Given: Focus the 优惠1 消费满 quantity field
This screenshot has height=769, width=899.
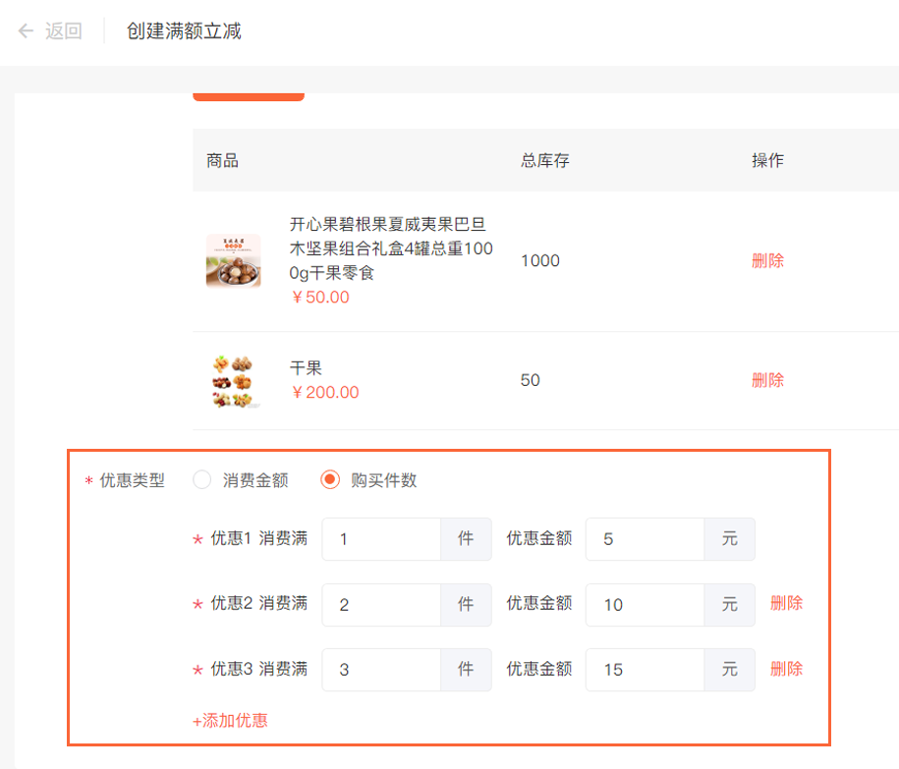Looking at the screenshot, I should coord(381,539).
